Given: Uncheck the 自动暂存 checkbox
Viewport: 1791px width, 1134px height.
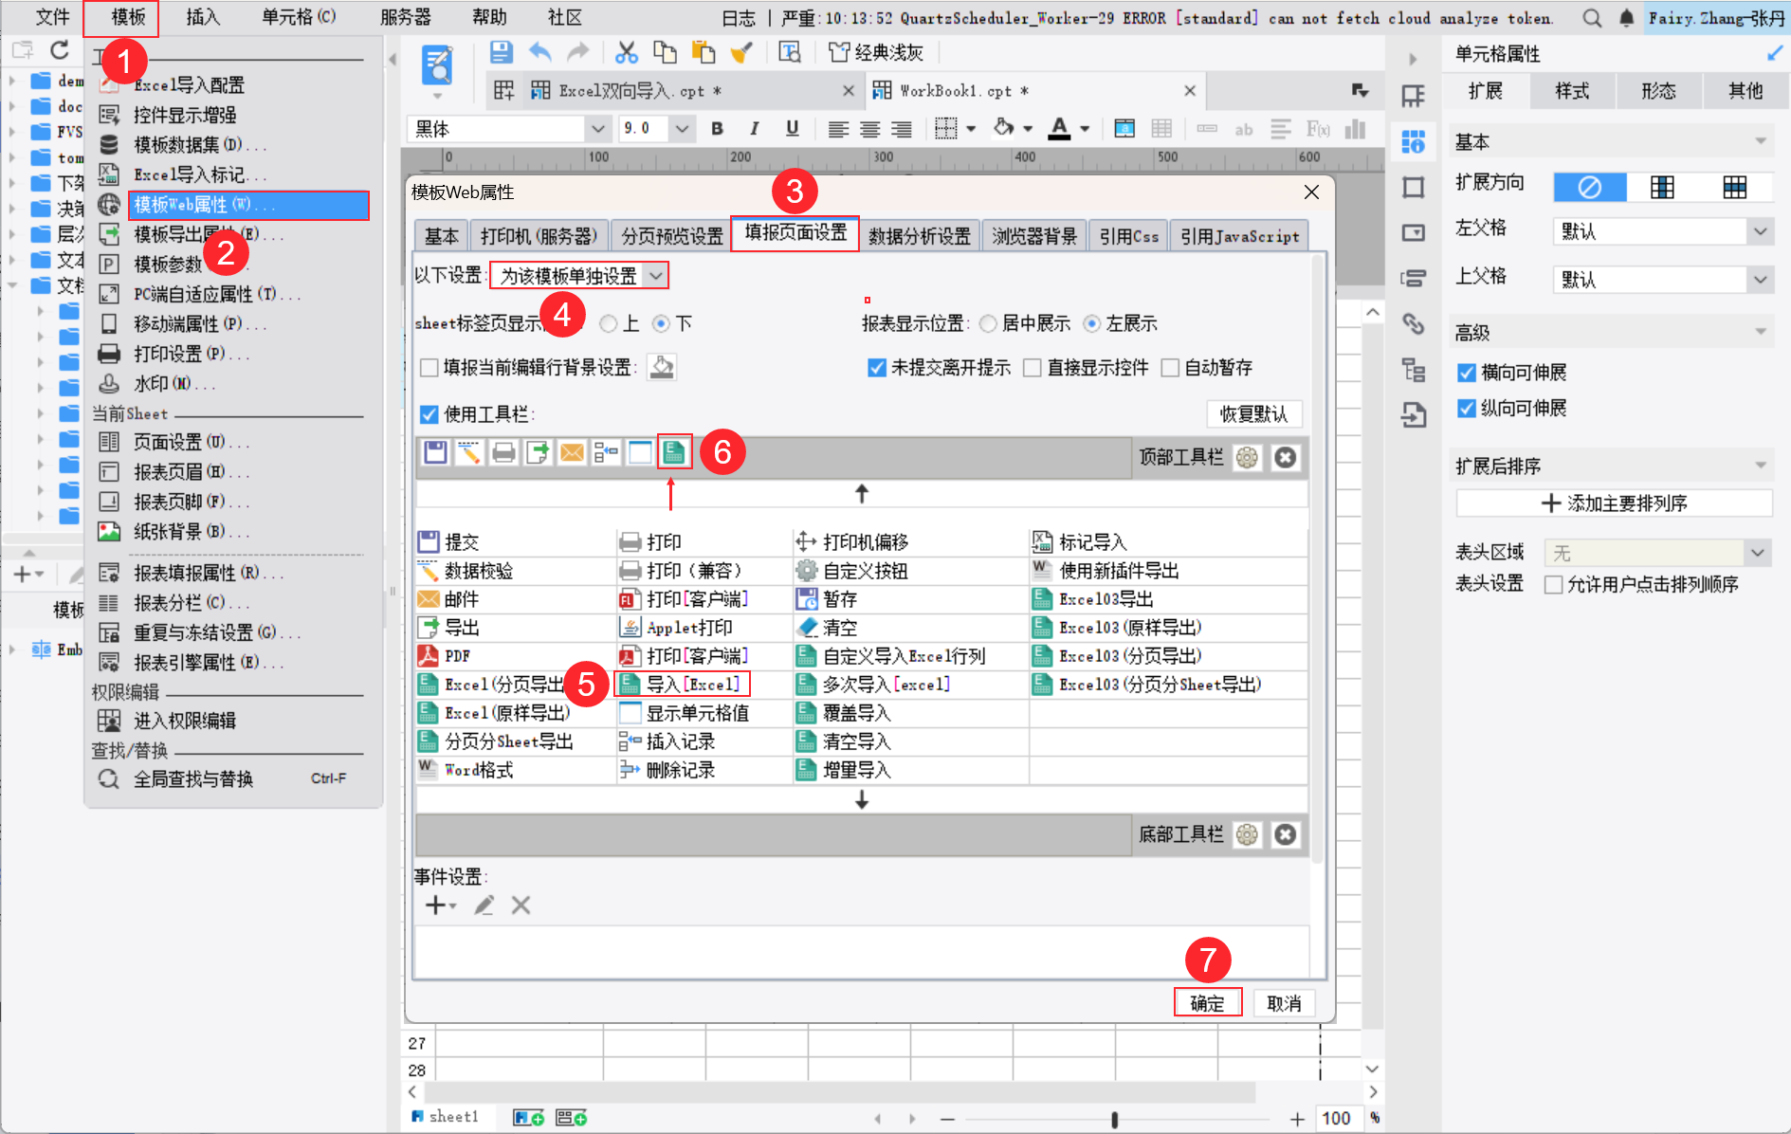Looking at the screenshot, I should (x=1171, y=367).
